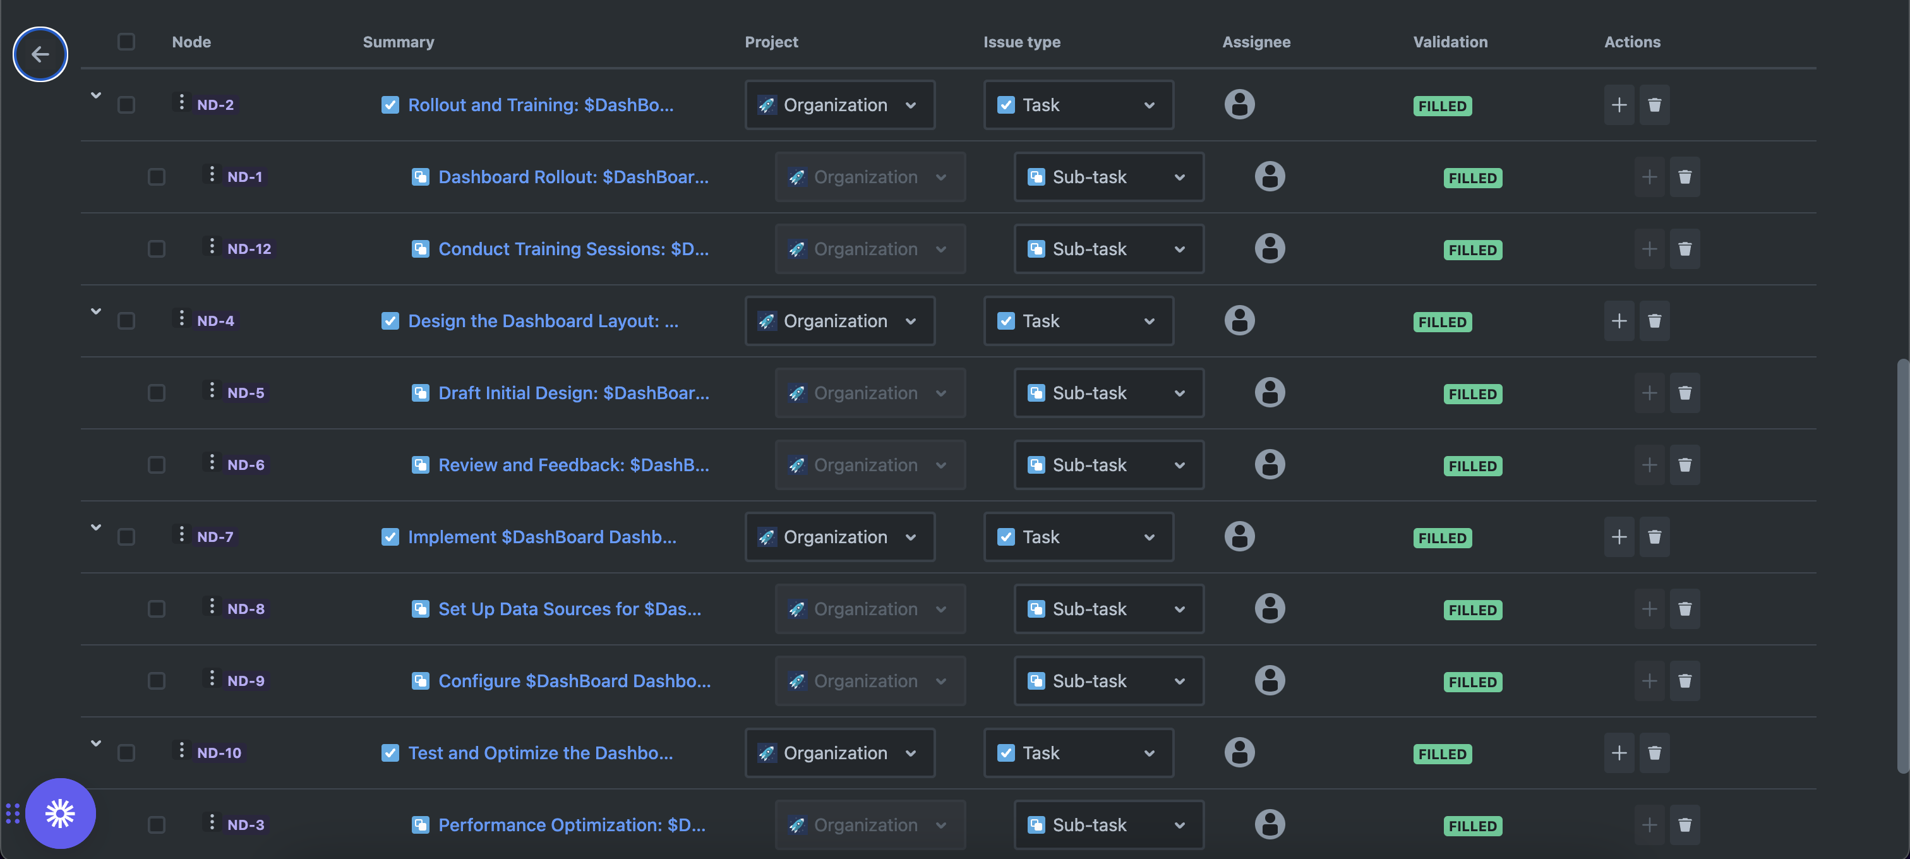The height and width of the screenshot is (859, 1910).
Task: Collapse the ND-2 tree row
Action: [95, 95]
